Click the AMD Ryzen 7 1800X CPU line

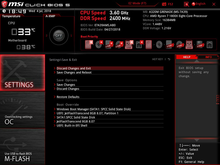click(175, 16)
